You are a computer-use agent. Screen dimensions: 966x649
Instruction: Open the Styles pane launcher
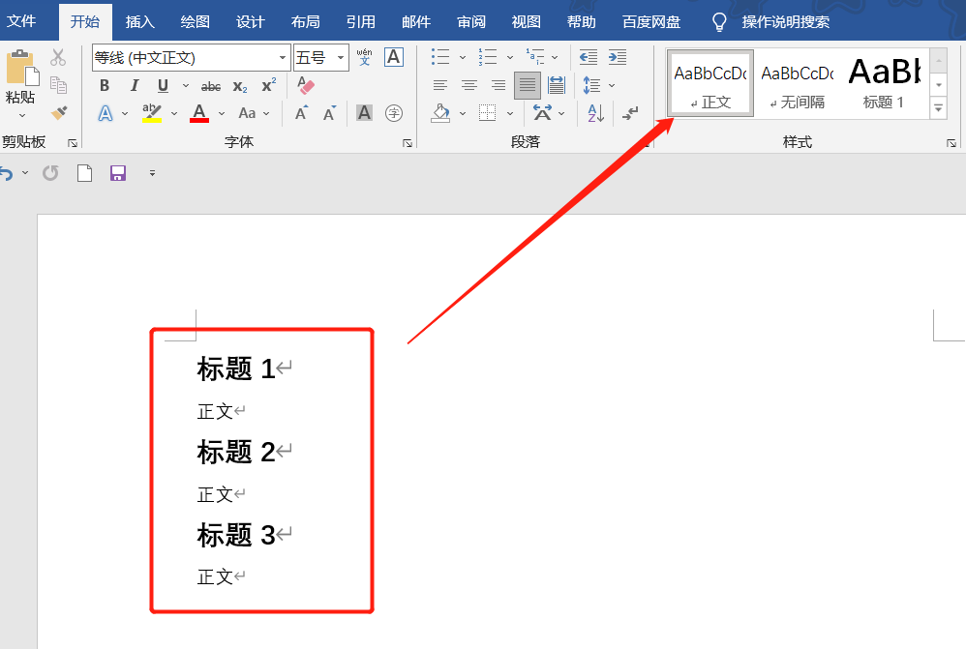pyautogui.click(x=951, y=143)
